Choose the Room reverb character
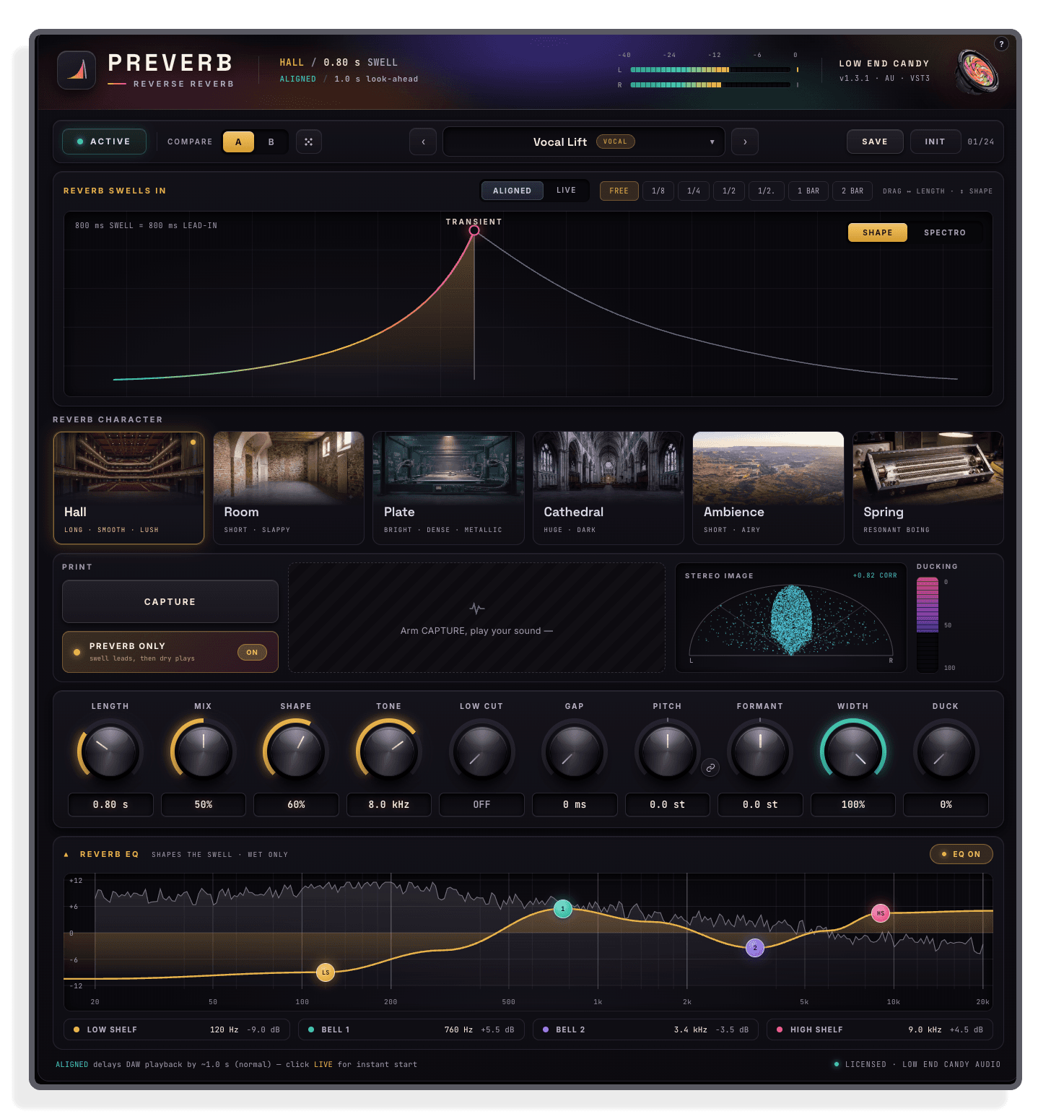Image resolution: width=1051 pixels, height=1119 pixels. [x=289, y=488]
